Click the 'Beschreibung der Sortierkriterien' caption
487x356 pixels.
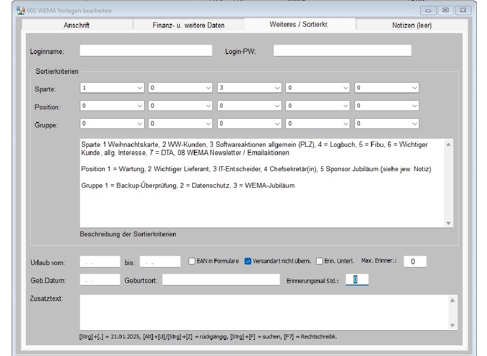pyautogui.click(x=128, y=234)
